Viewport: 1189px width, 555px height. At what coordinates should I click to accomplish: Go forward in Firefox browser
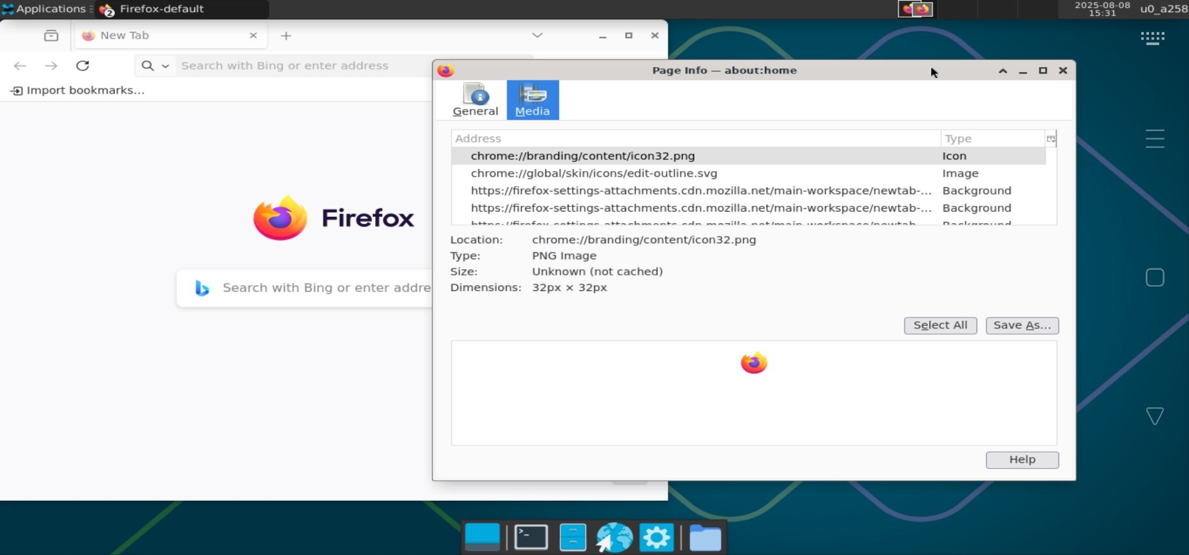tap(51, 66)
